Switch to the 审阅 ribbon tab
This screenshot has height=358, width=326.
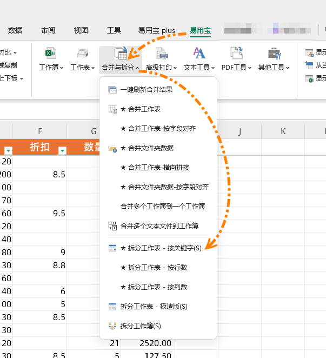(48, 30)
